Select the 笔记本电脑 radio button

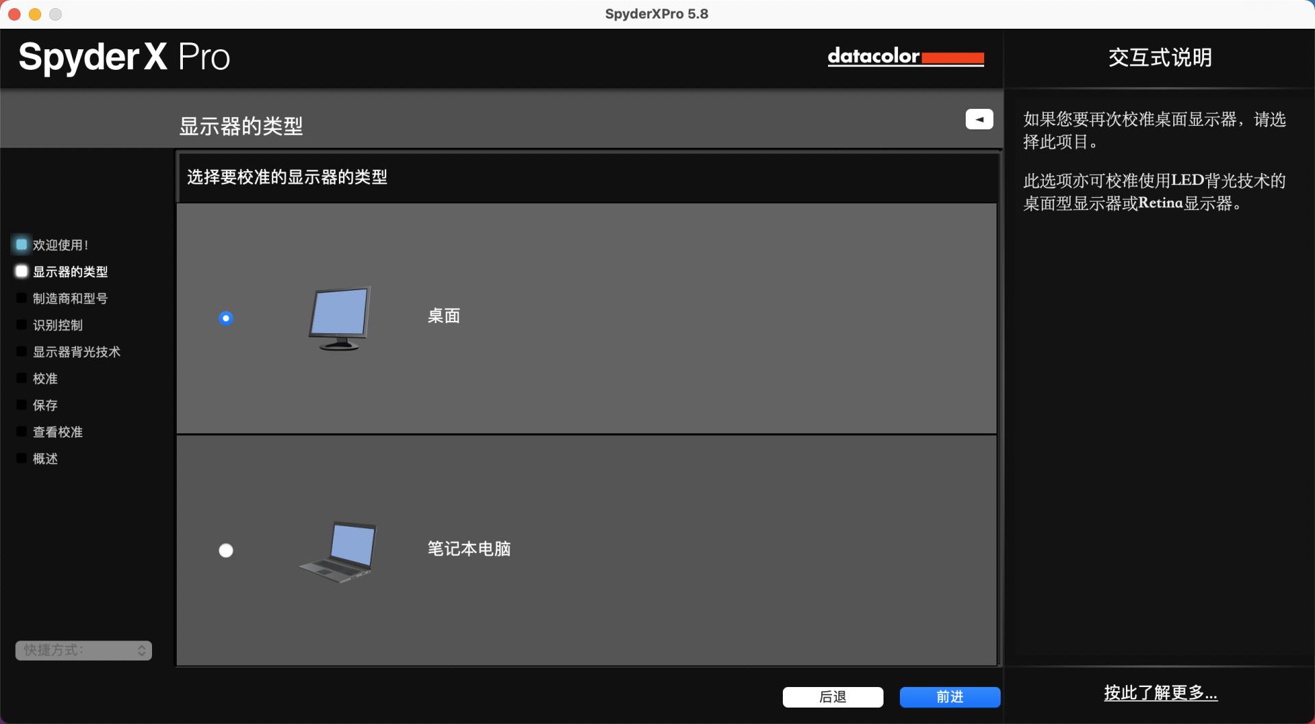click(226, 551)
